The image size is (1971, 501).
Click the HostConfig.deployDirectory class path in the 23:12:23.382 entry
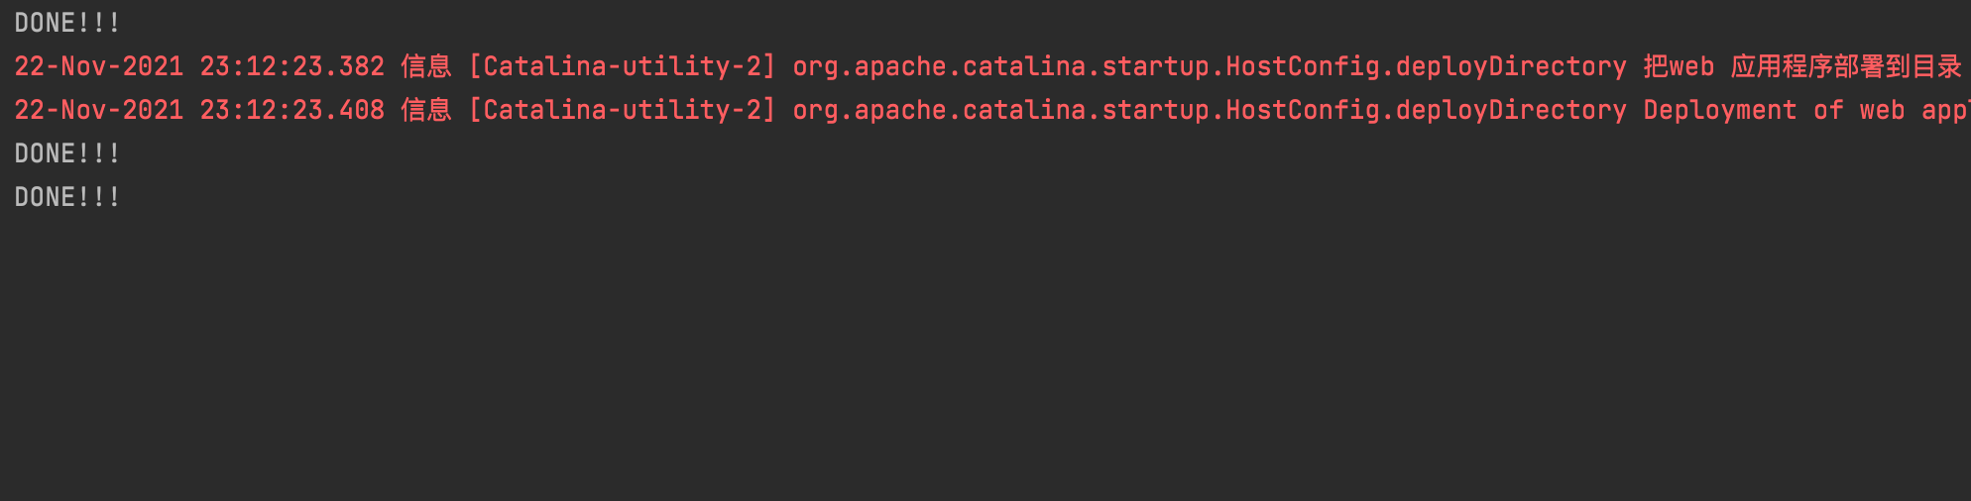pos(1210,66)
